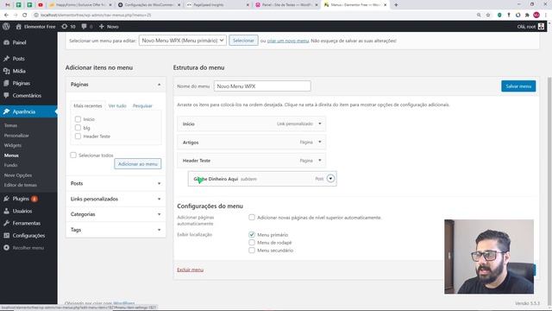The image size is (552, 311).
Task: Save with the Salvar menu button
Action: coord(518,86)
